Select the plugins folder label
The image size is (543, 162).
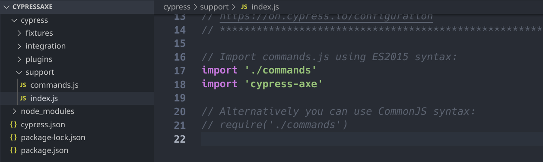point(39,59)
